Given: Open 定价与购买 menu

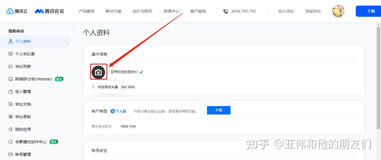Looking at the screenshot, I should coord(142,11).
